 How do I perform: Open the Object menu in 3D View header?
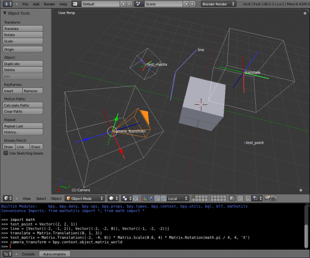(56, 199)
